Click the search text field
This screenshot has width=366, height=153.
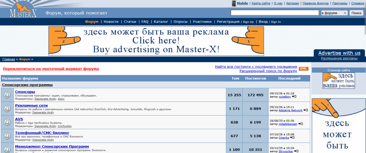point(275,13)
